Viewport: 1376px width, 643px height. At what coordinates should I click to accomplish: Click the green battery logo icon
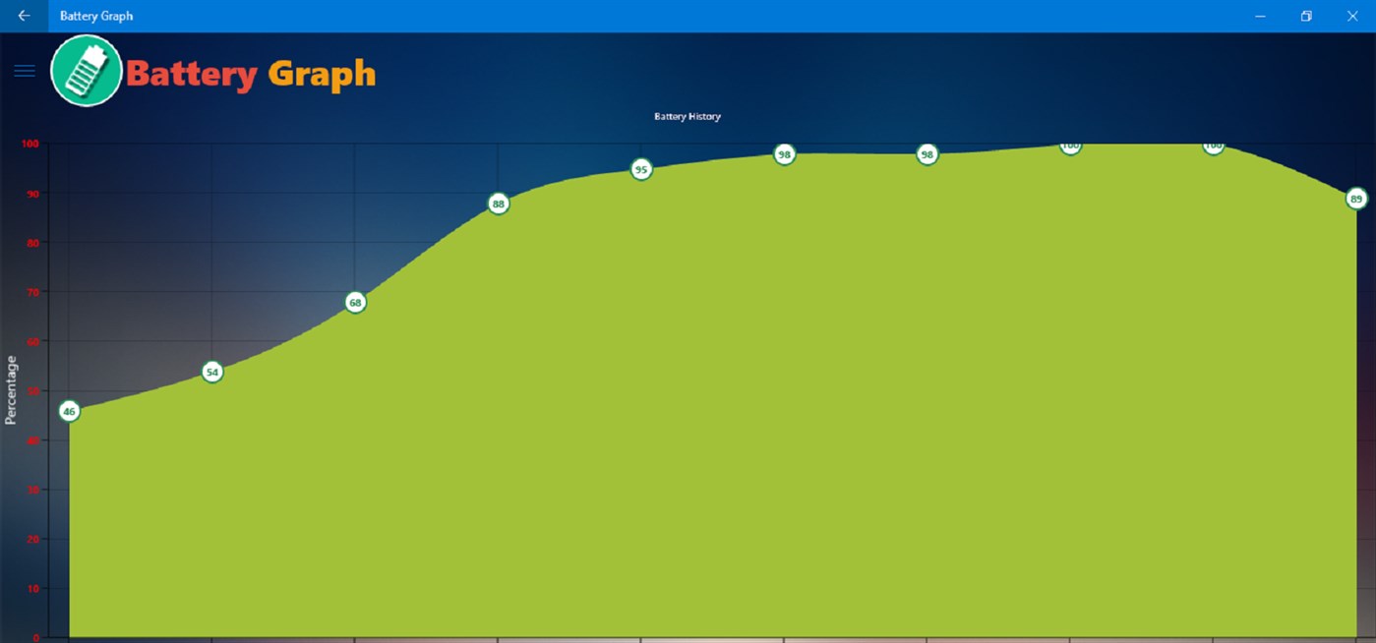87,70
